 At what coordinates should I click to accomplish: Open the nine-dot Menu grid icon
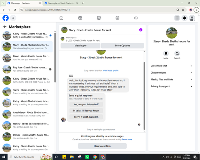pos(177,18)
